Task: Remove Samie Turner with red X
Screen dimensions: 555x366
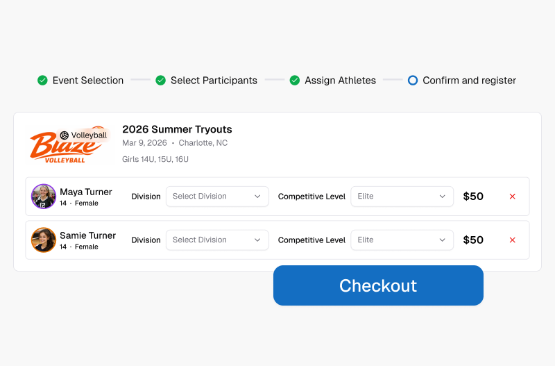Action: coord(512,240)
